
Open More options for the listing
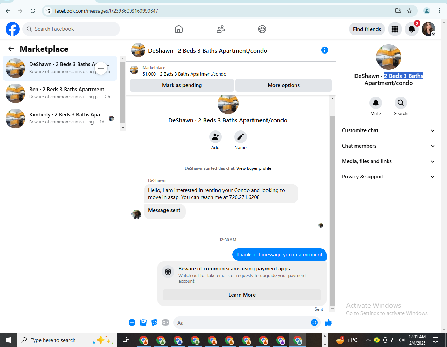(x=284, y=85)
